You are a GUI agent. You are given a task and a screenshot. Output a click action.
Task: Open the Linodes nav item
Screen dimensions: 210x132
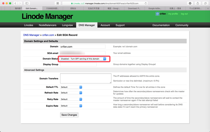[x=29, y=25]
